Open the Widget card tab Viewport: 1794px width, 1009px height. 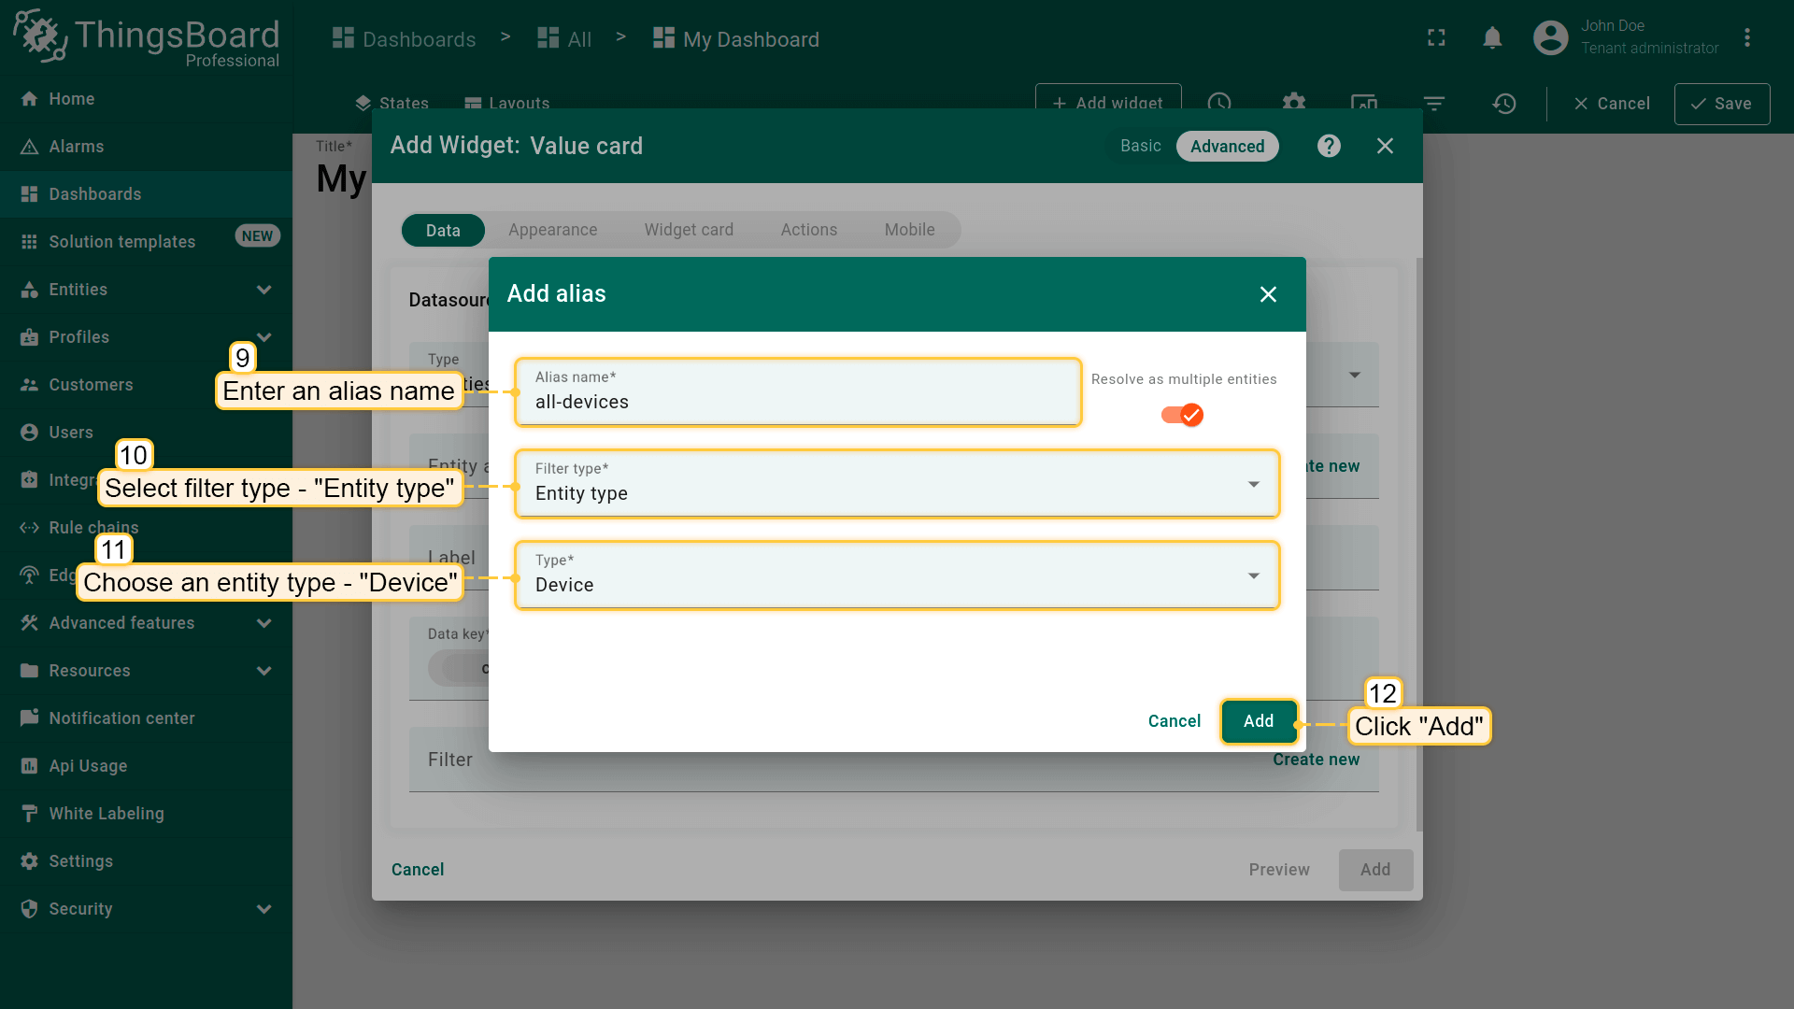coord(688,230)
